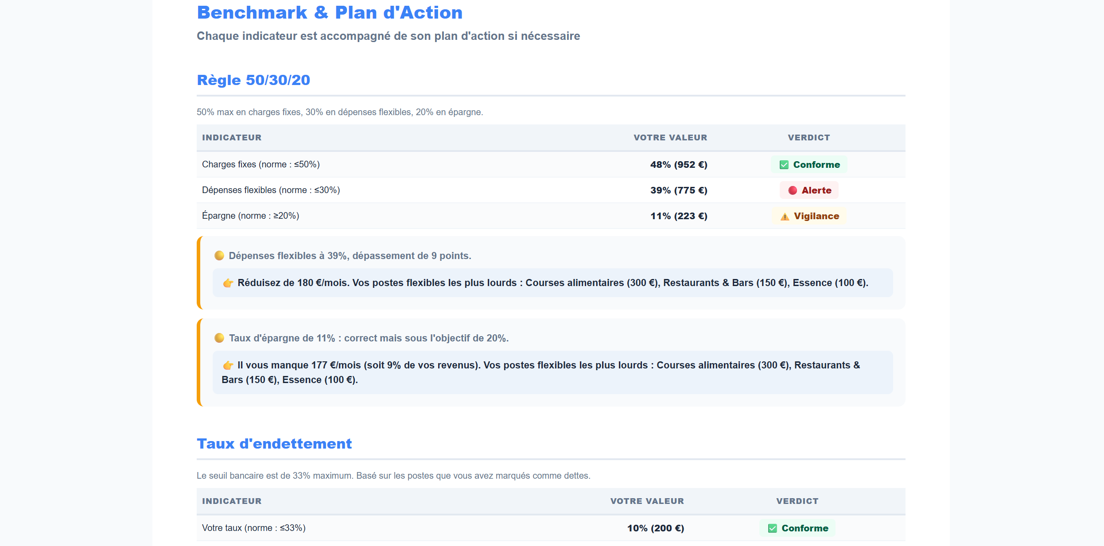The image size is (1104, 546).
Task: Click the text Dépenses flexibles à 39%, dépassement de 9 points
Action: [x=350, y=256]
